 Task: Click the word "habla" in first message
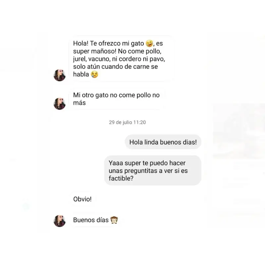pos(81,74)
